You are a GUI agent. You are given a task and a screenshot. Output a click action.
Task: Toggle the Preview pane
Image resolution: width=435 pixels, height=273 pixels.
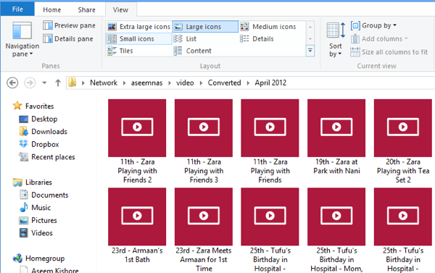pos(69,25)
